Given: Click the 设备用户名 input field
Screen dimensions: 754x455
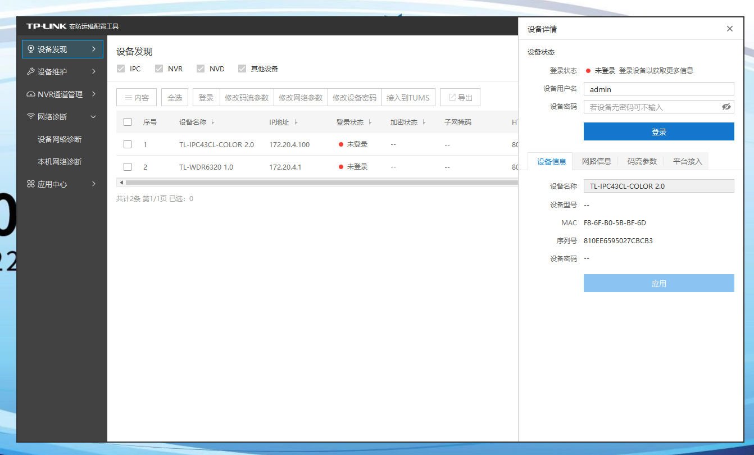Looking at the screenshot, I should [659, 89].
